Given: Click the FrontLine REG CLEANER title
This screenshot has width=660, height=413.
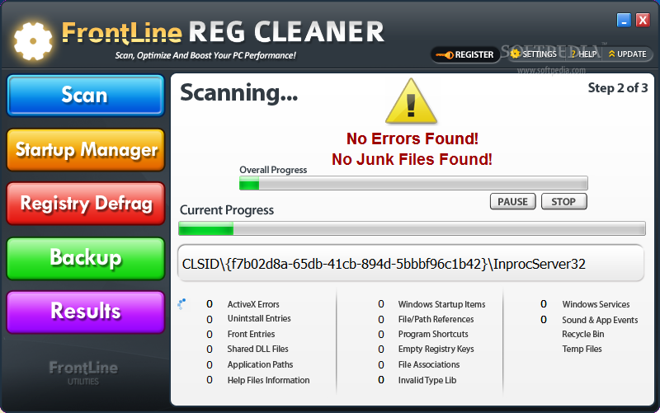Looking at the screenshot, I should click(223, 32).
